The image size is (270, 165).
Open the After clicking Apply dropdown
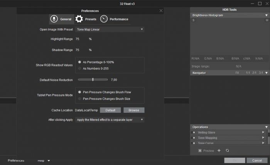coord(110,120)
